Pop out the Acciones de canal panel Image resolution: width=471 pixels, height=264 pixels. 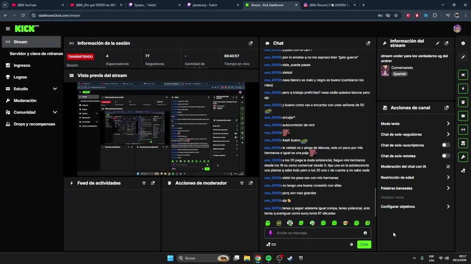click(x=446, y=108)
